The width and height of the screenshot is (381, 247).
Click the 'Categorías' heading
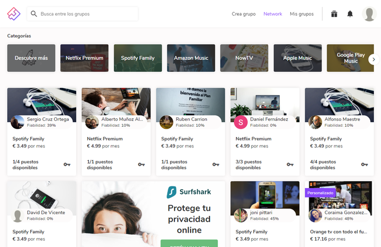point(19,36)
